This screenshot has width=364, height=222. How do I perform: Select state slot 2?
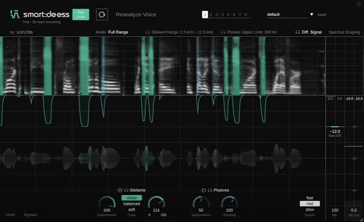(211, 14)
